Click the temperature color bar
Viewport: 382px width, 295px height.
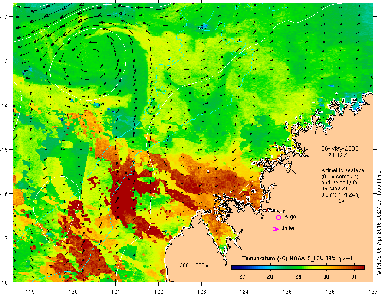click(298, 268)
